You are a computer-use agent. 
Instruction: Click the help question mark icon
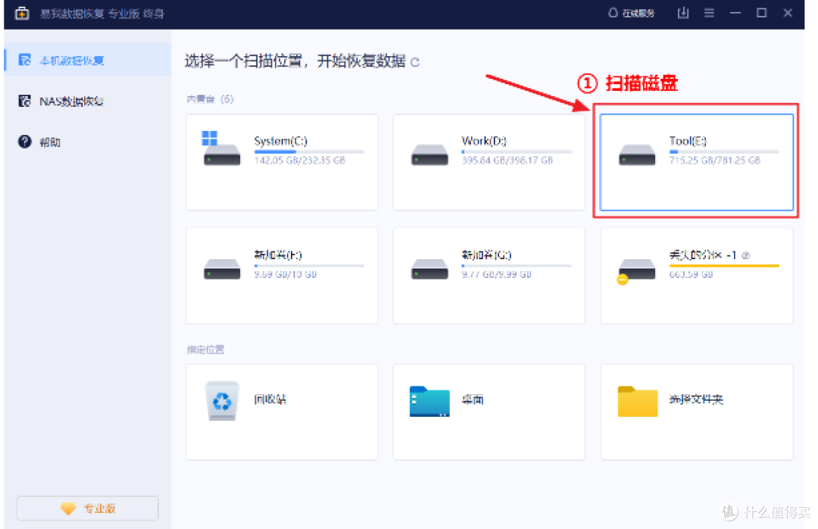24,142
